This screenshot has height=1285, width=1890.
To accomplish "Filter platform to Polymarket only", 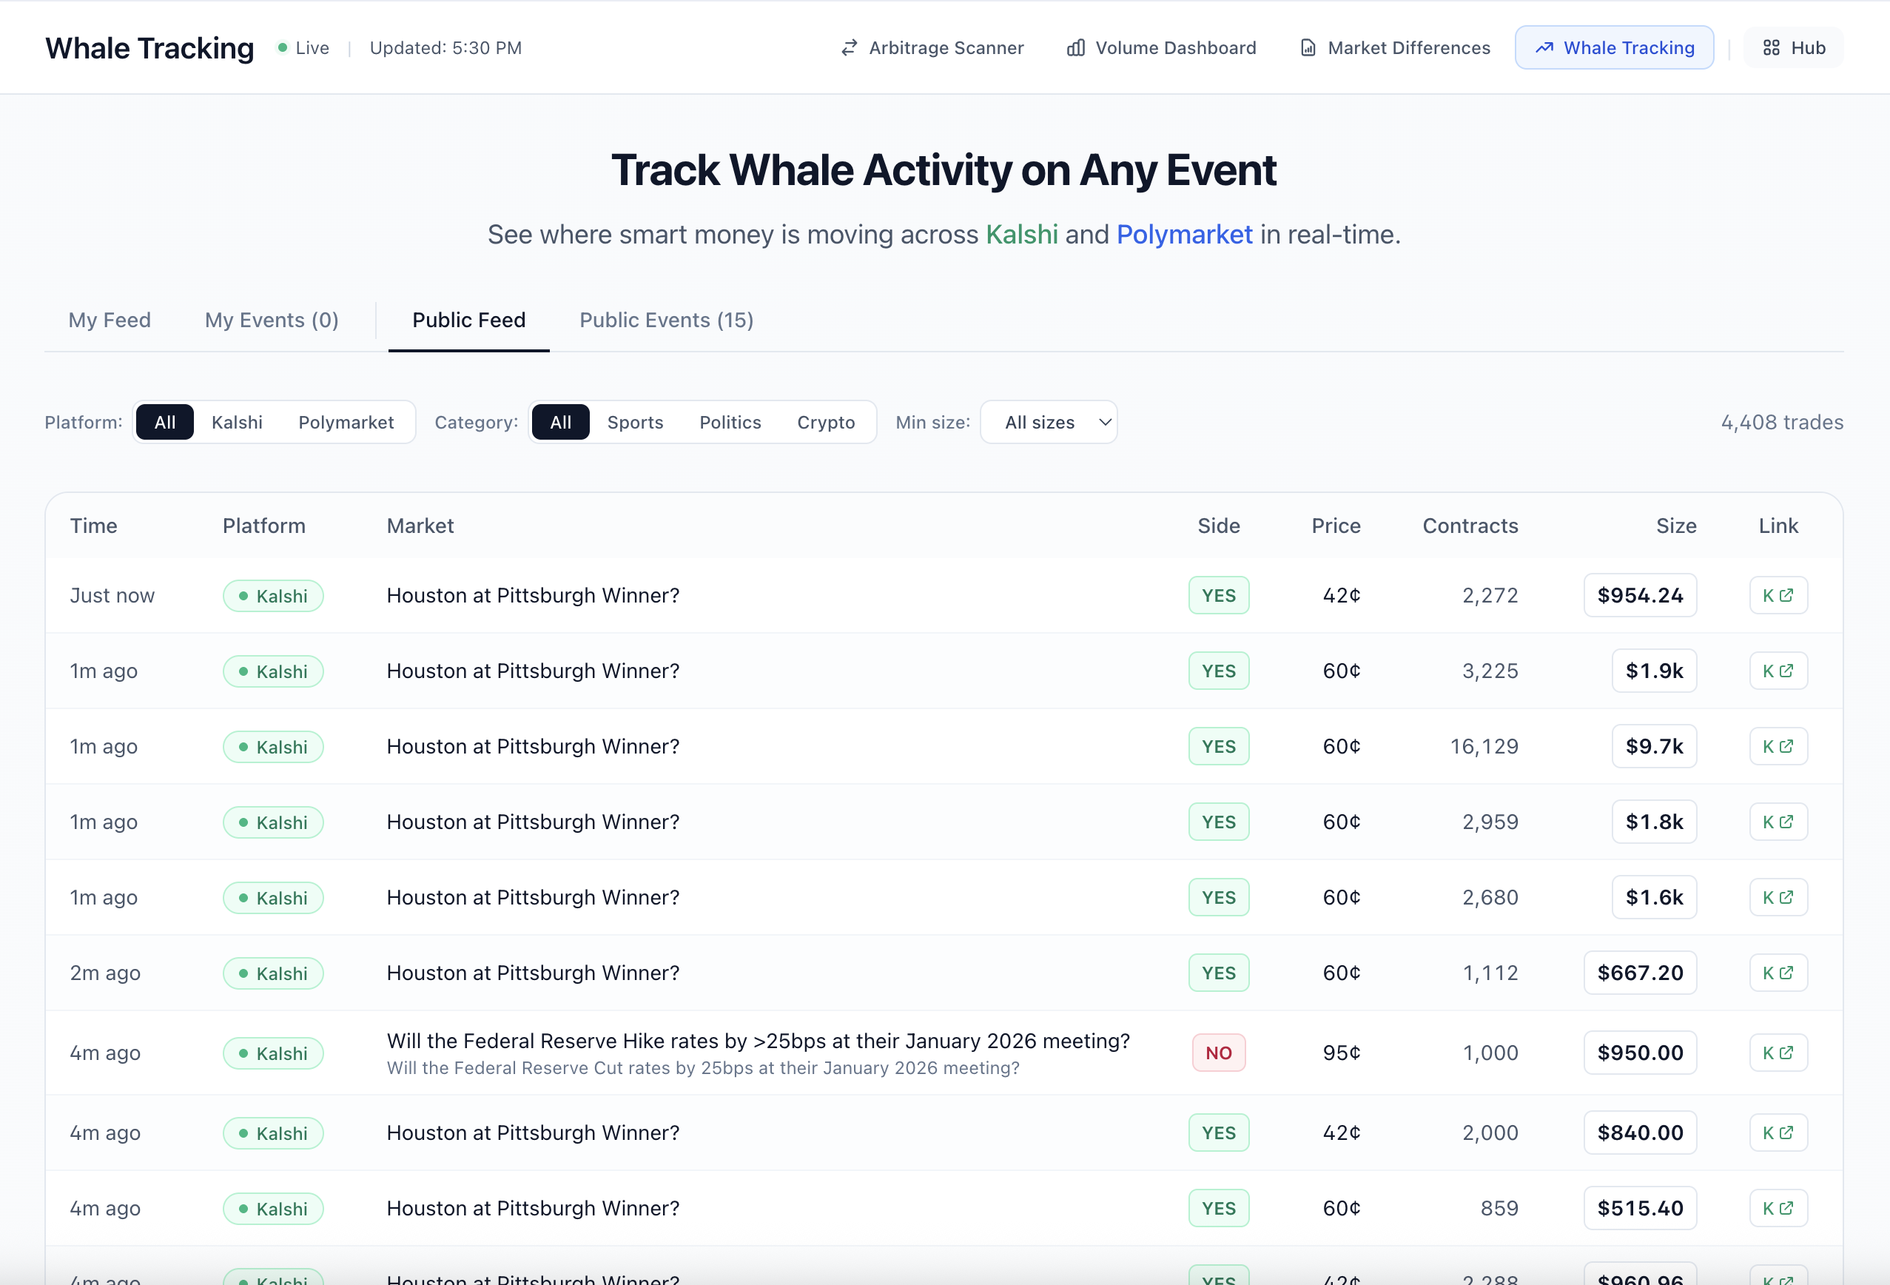I will click(x=346, y=422).
